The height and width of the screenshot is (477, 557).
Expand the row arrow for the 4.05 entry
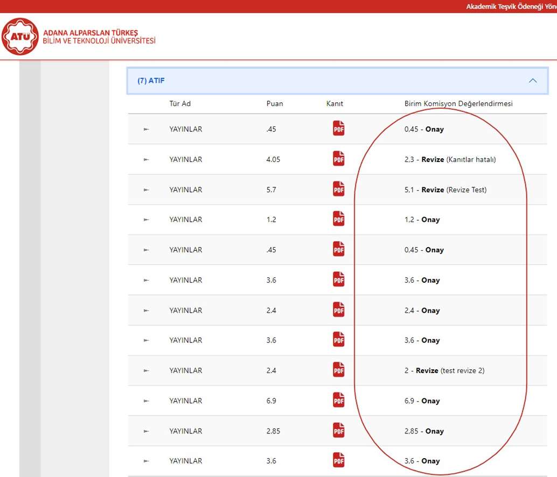(x=146, y=160)
